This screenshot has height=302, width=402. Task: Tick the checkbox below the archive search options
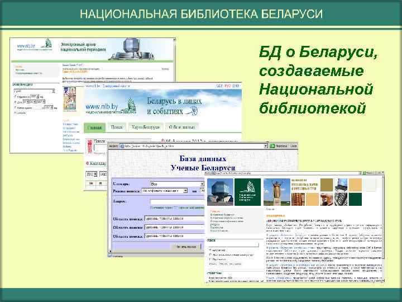16,113
